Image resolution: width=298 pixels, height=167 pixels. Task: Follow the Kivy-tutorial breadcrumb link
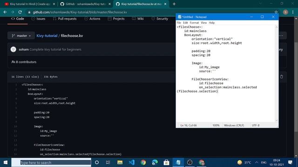tap(47, 36)
